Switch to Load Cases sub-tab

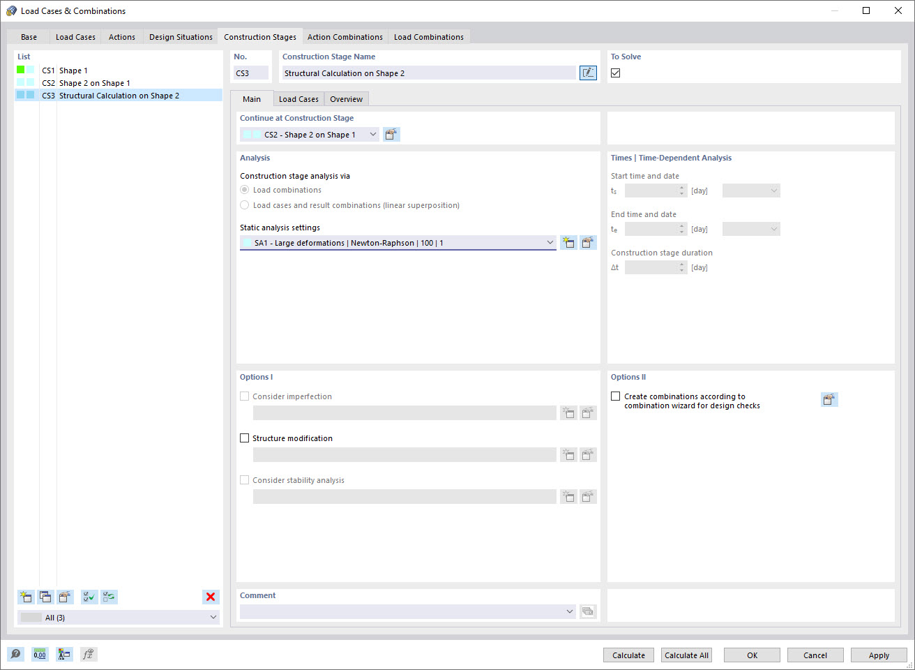click(298, 99)
